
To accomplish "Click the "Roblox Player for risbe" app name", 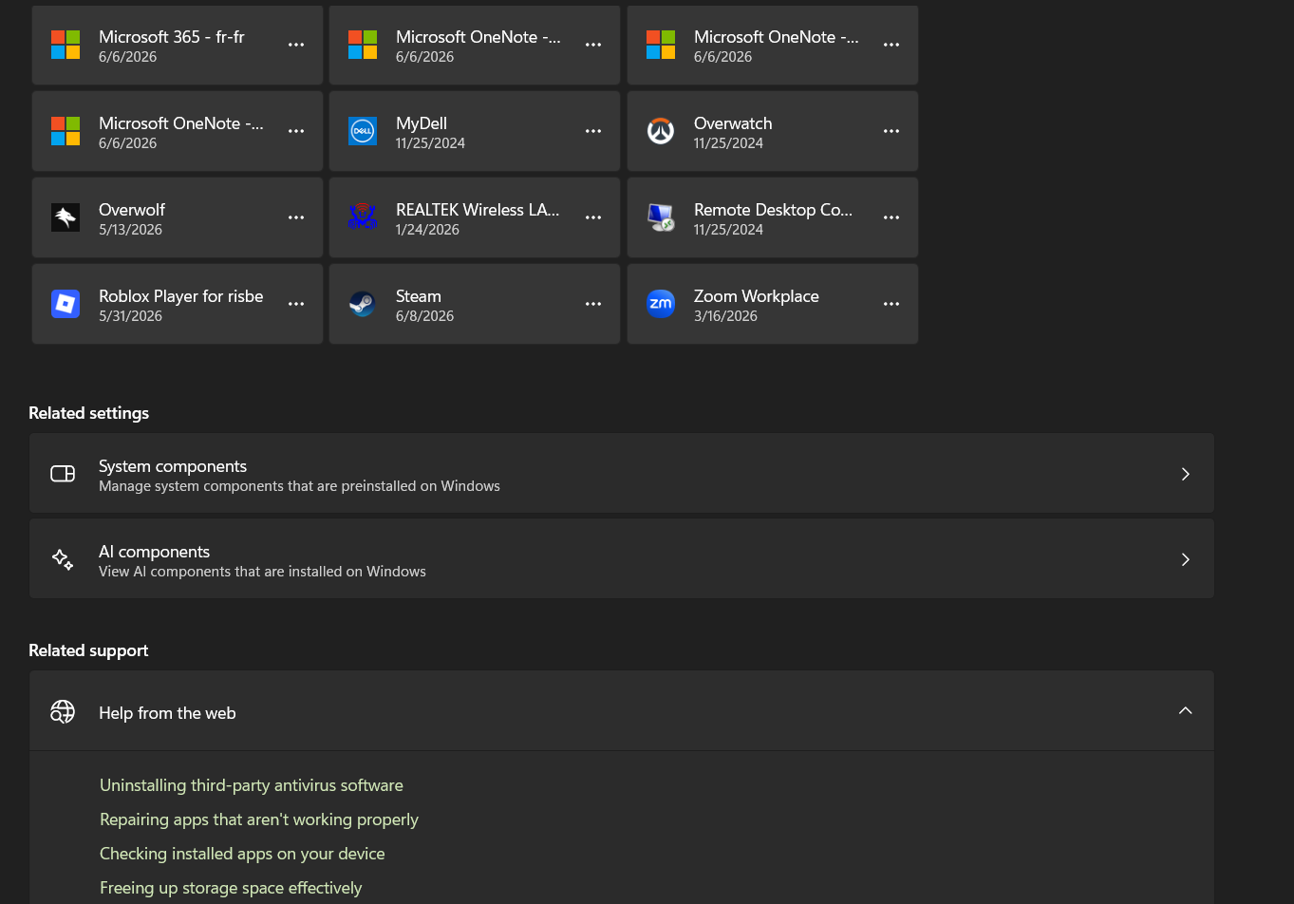I will 181,296.
